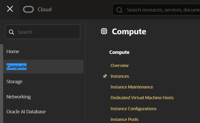Close the navigation menu with the X icon
Image resolution: width=200 pixels, height=123 pixels.
pos(10,9)
